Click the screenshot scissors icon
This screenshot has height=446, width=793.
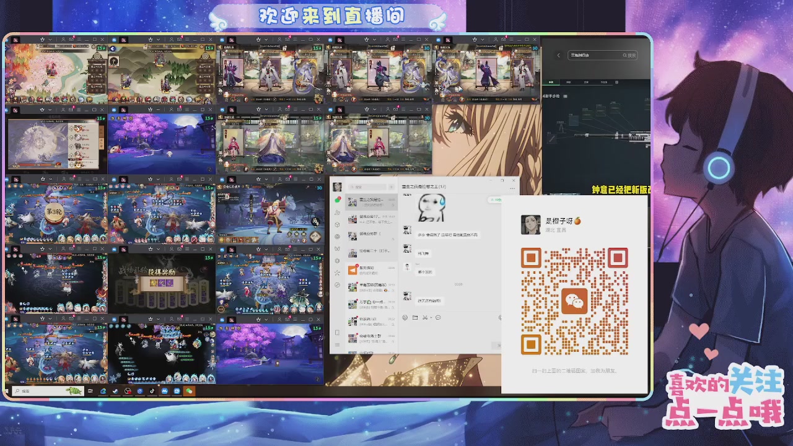click(425, 318)
